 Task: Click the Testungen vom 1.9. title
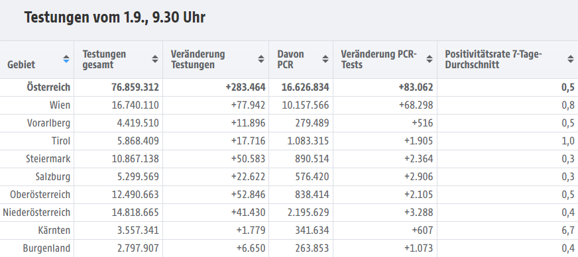115,17
